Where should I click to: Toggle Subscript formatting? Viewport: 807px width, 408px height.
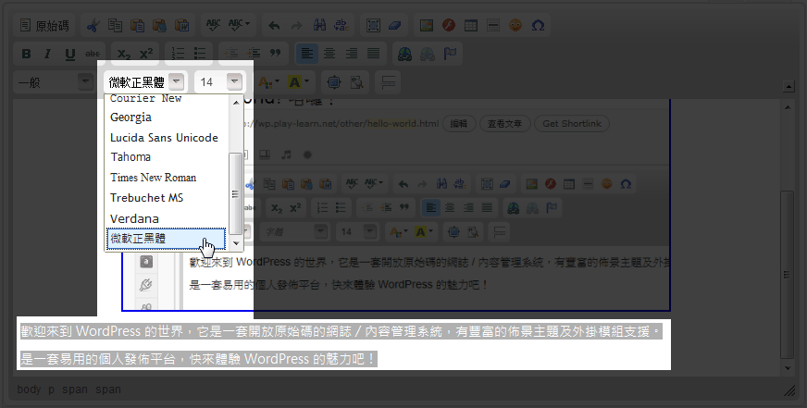(124, 54)
